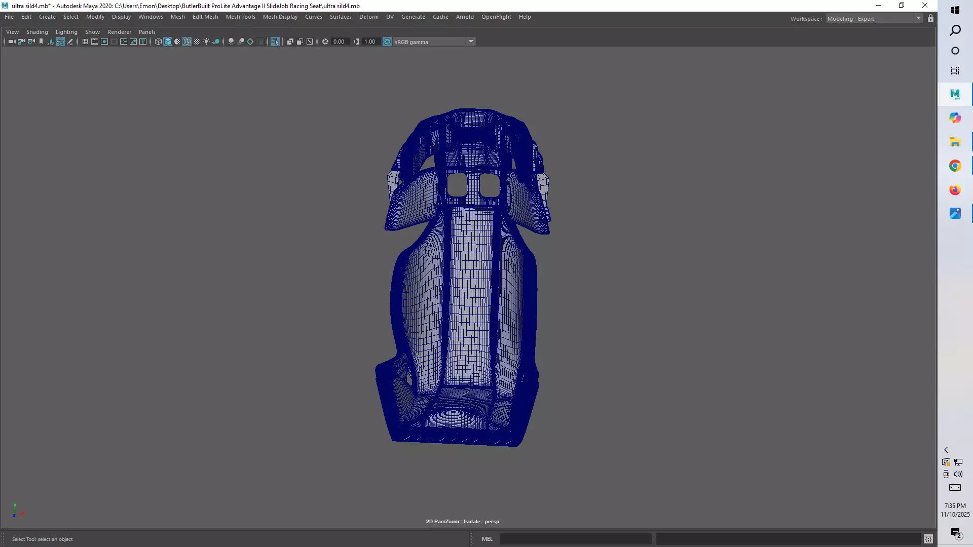Open the Arnold menu
Viewport: 973px width, 547px height.
click(465, 17)
